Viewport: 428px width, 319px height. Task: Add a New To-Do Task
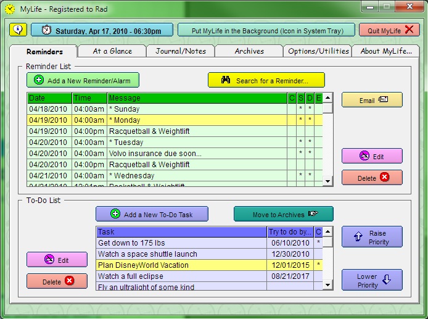pos(152,214)
